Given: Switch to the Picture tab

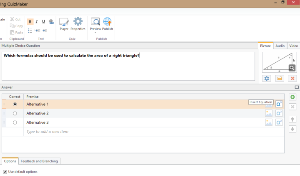Looking at the screenshot, I should (x=265, y=46).
